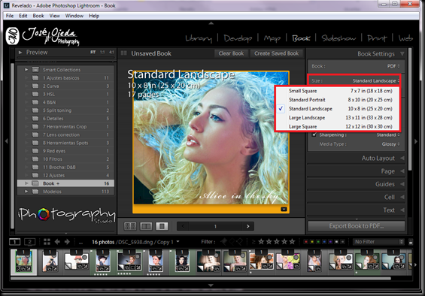Switch to single page view icon
Viewport: 425px width, 296px height.
point(162,226)
